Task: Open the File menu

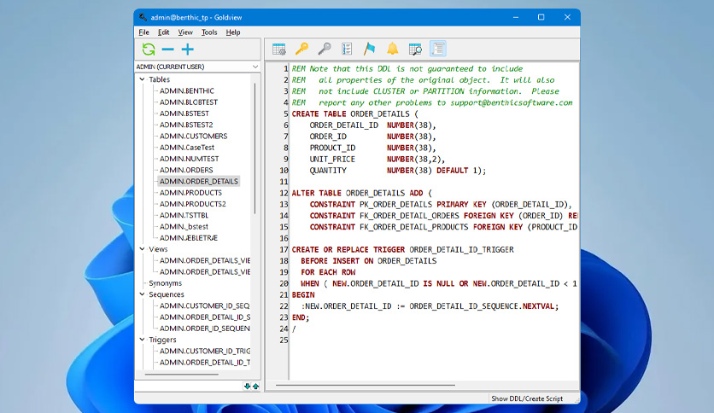Action: (x=143, y=32)
